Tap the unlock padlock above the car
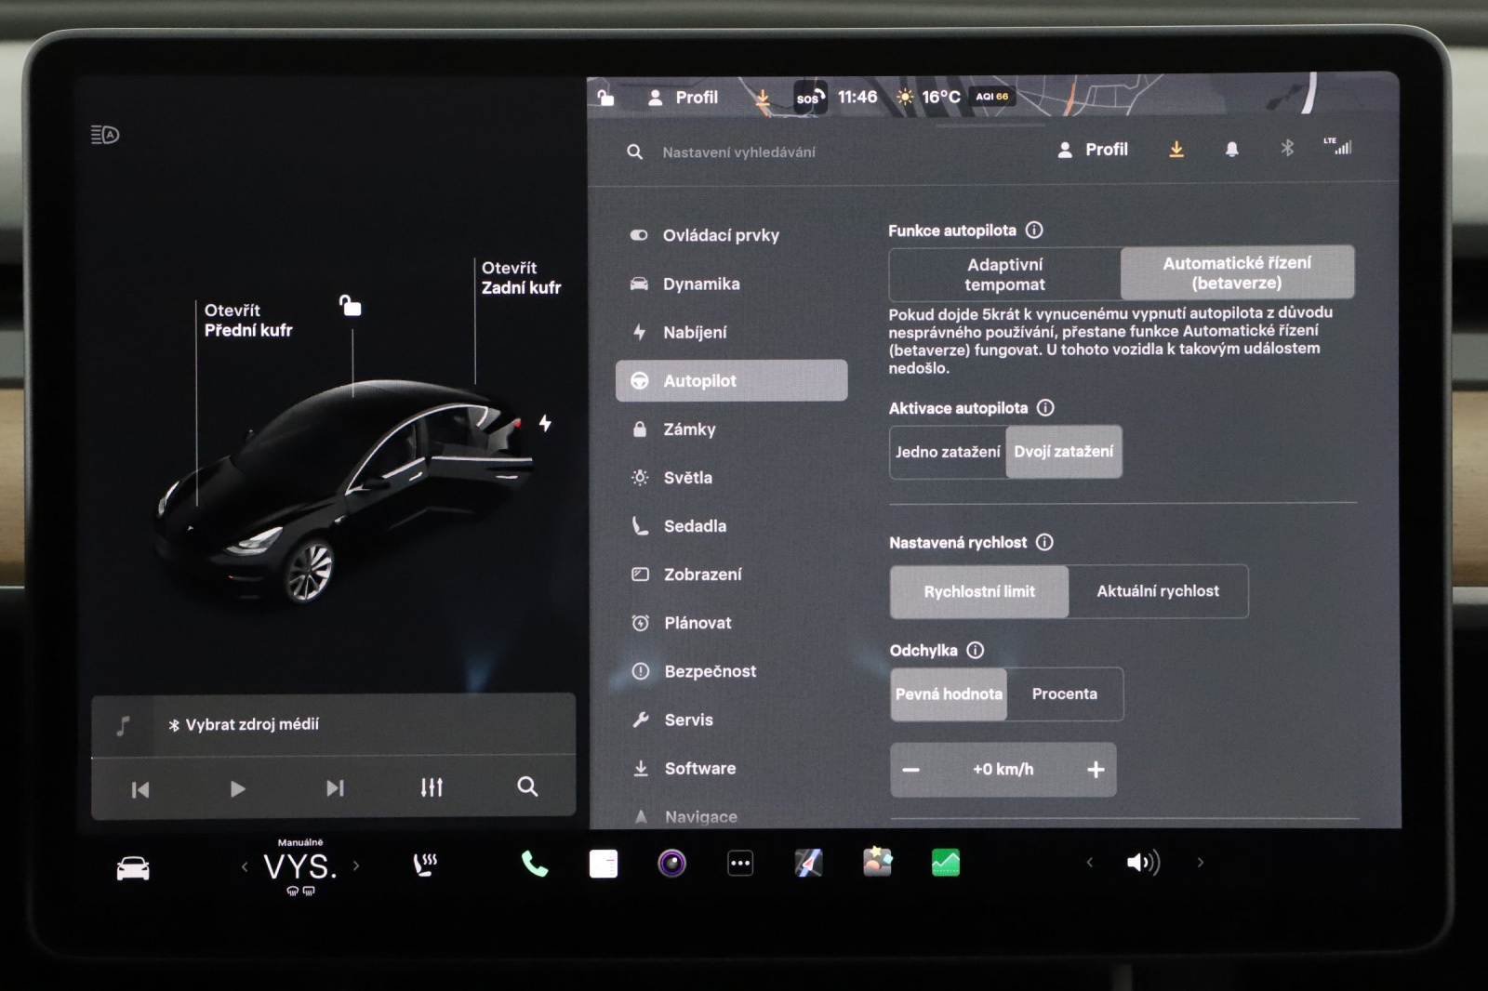The width and height of the screenshot is (1488, 991). 350,305
